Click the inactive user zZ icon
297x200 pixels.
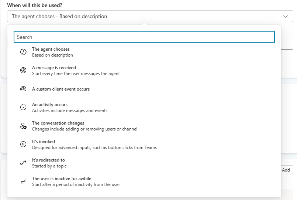coord(23,181)
